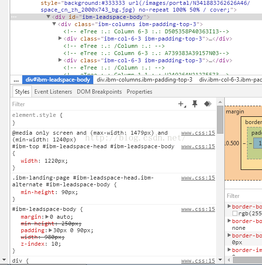
Task: Focus the Styles Filter input field
Action: 93,104
